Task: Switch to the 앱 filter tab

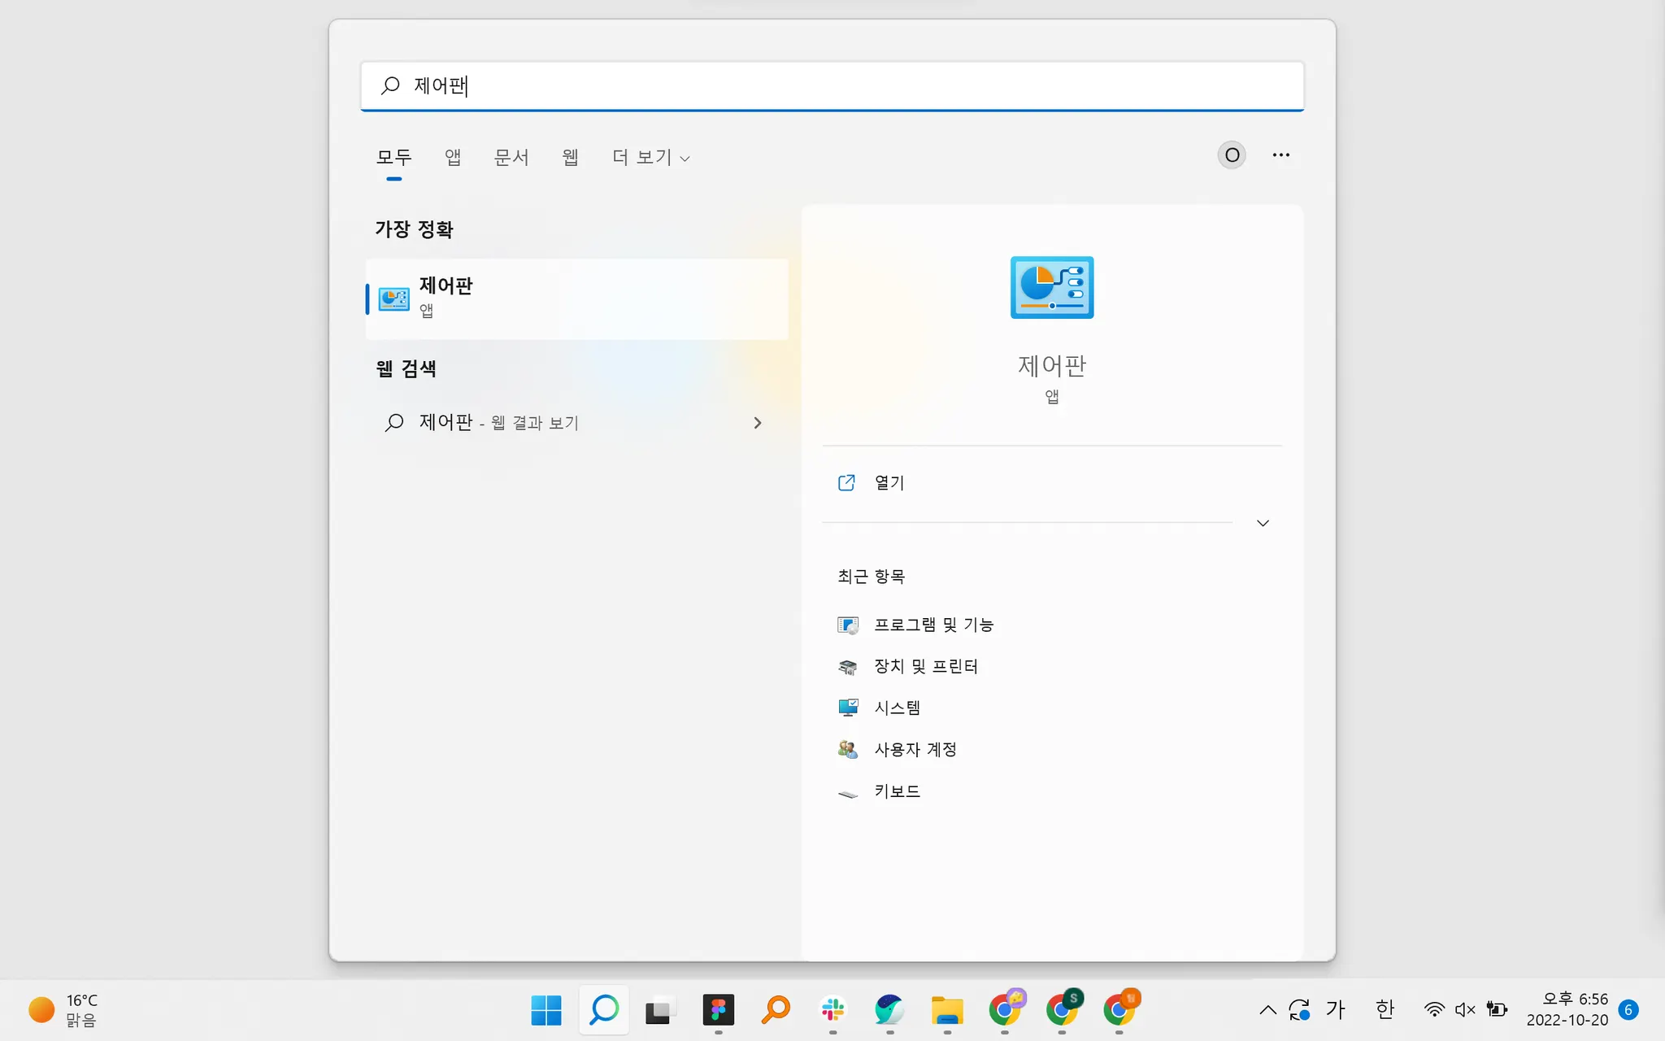Action: coord(453,157)
